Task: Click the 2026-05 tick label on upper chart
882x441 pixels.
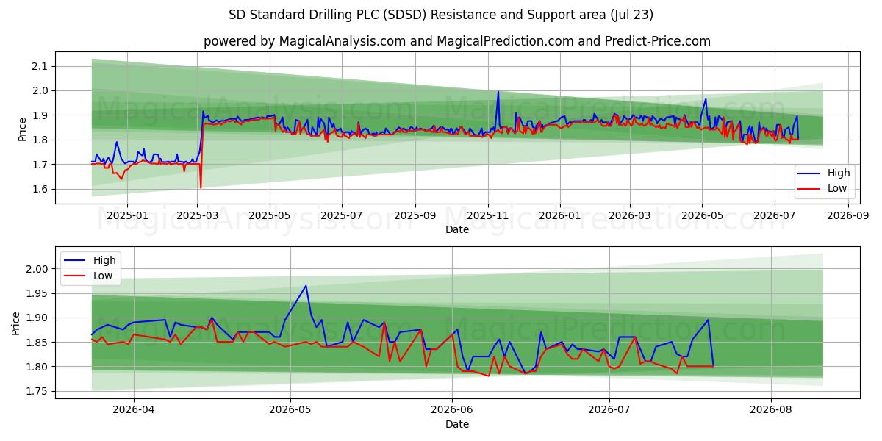Action: click(x=701, y=216)
